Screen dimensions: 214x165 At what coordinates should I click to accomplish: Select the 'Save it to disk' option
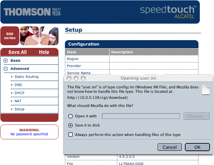71,125
